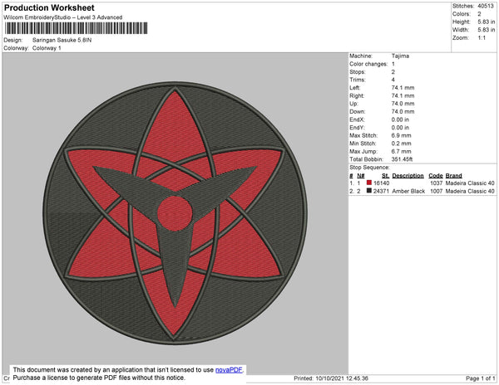
Task: Click the 'Description' column header
Action: [x=408, y=176]
